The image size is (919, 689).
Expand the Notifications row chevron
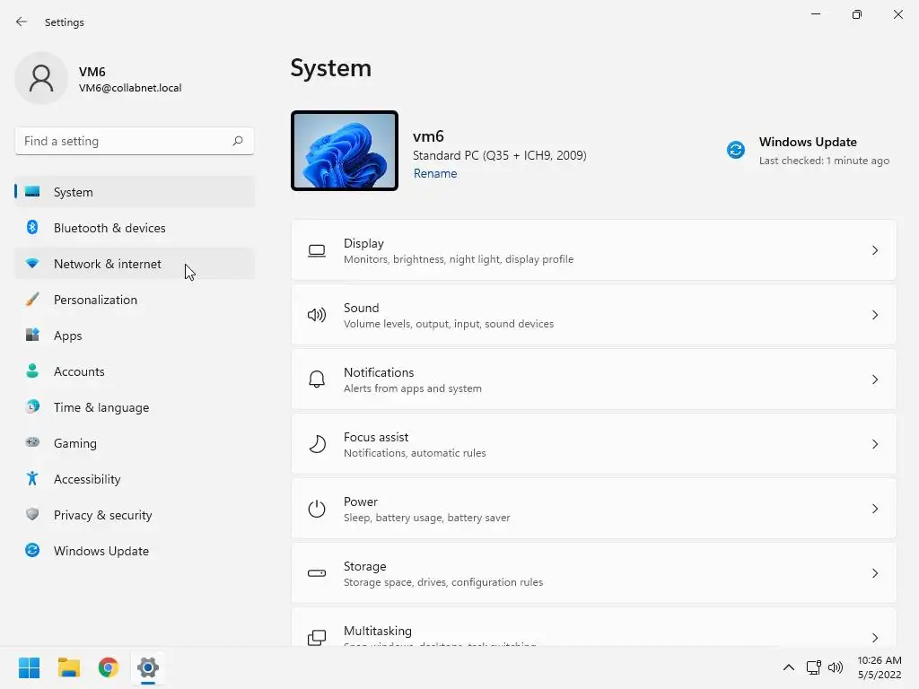(874, 379)
